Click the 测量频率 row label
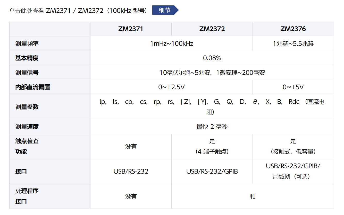Image resolution: width=344 pixels, height=215 pixels. point(27,44)
